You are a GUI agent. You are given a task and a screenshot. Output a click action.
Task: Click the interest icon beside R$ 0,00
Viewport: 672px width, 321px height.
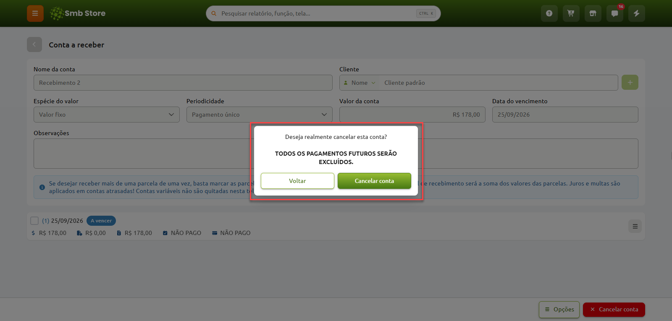(79, 233)
